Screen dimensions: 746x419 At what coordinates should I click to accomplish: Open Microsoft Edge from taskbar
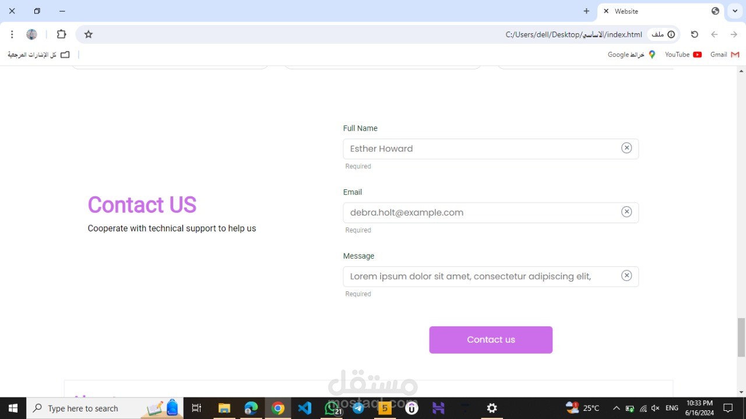(251, 408)
